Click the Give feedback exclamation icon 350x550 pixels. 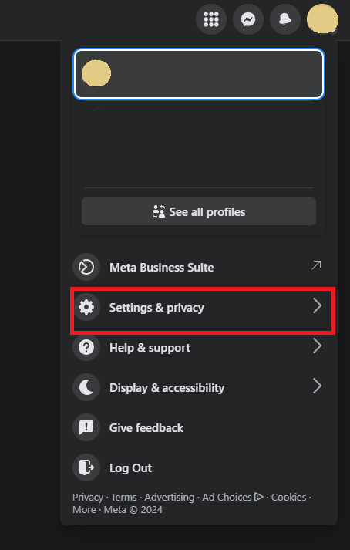[x=86, y=427]
